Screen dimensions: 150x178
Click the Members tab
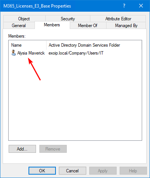tap(52, 25)
